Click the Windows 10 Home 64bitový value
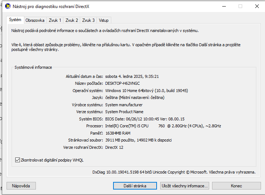 click(x=146, y=91)
